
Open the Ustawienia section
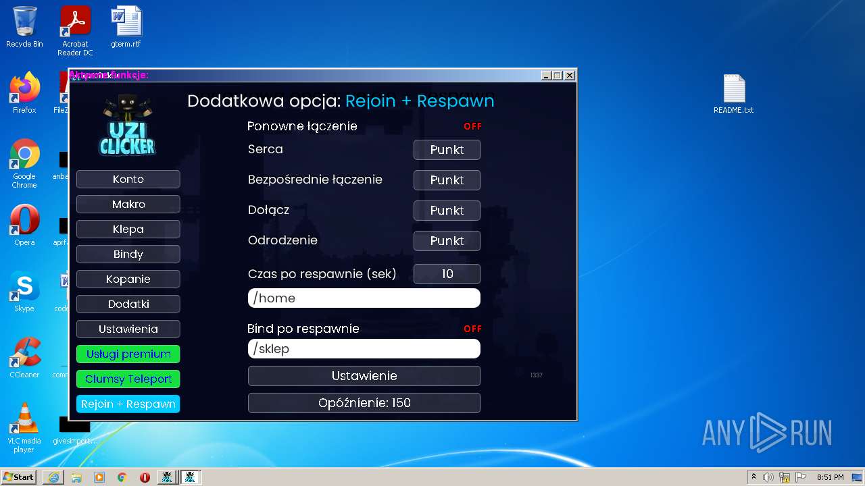(128, 329)
